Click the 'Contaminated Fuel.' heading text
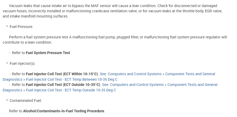Screen dimensions: 237x117 pos(26,101)
